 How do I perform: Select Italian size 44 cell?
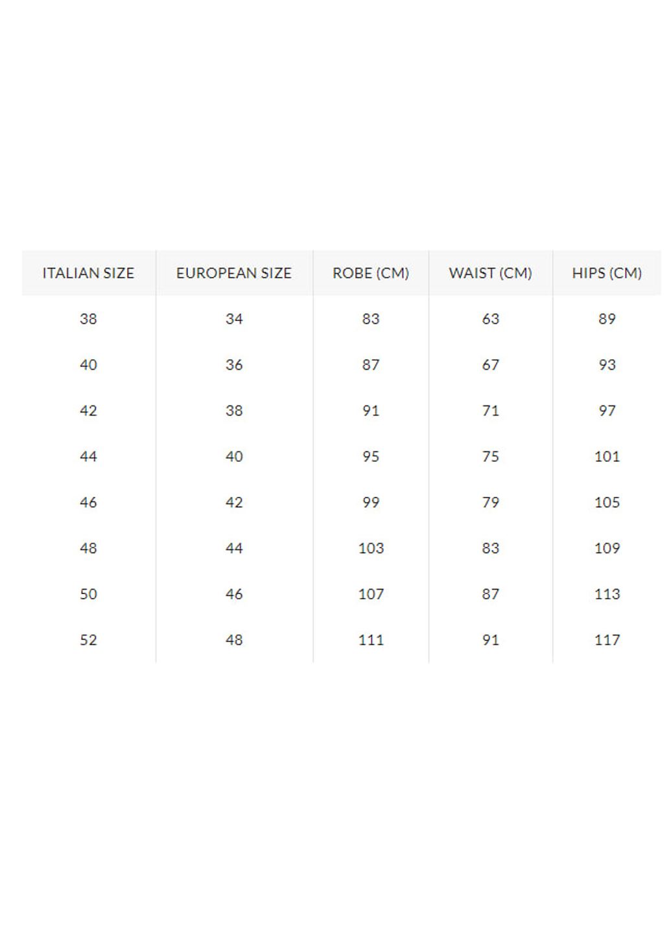tap(88, 457)
